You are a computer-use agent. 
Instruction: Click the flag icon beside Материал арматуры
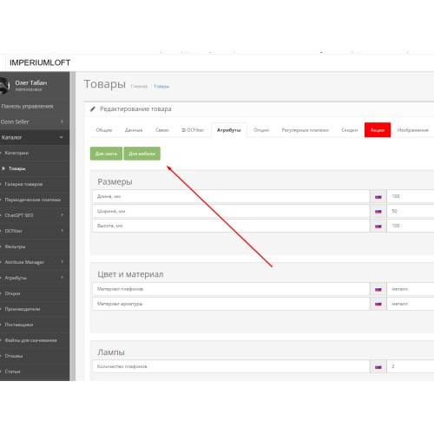pyautogui.click(x=378, y=304)
